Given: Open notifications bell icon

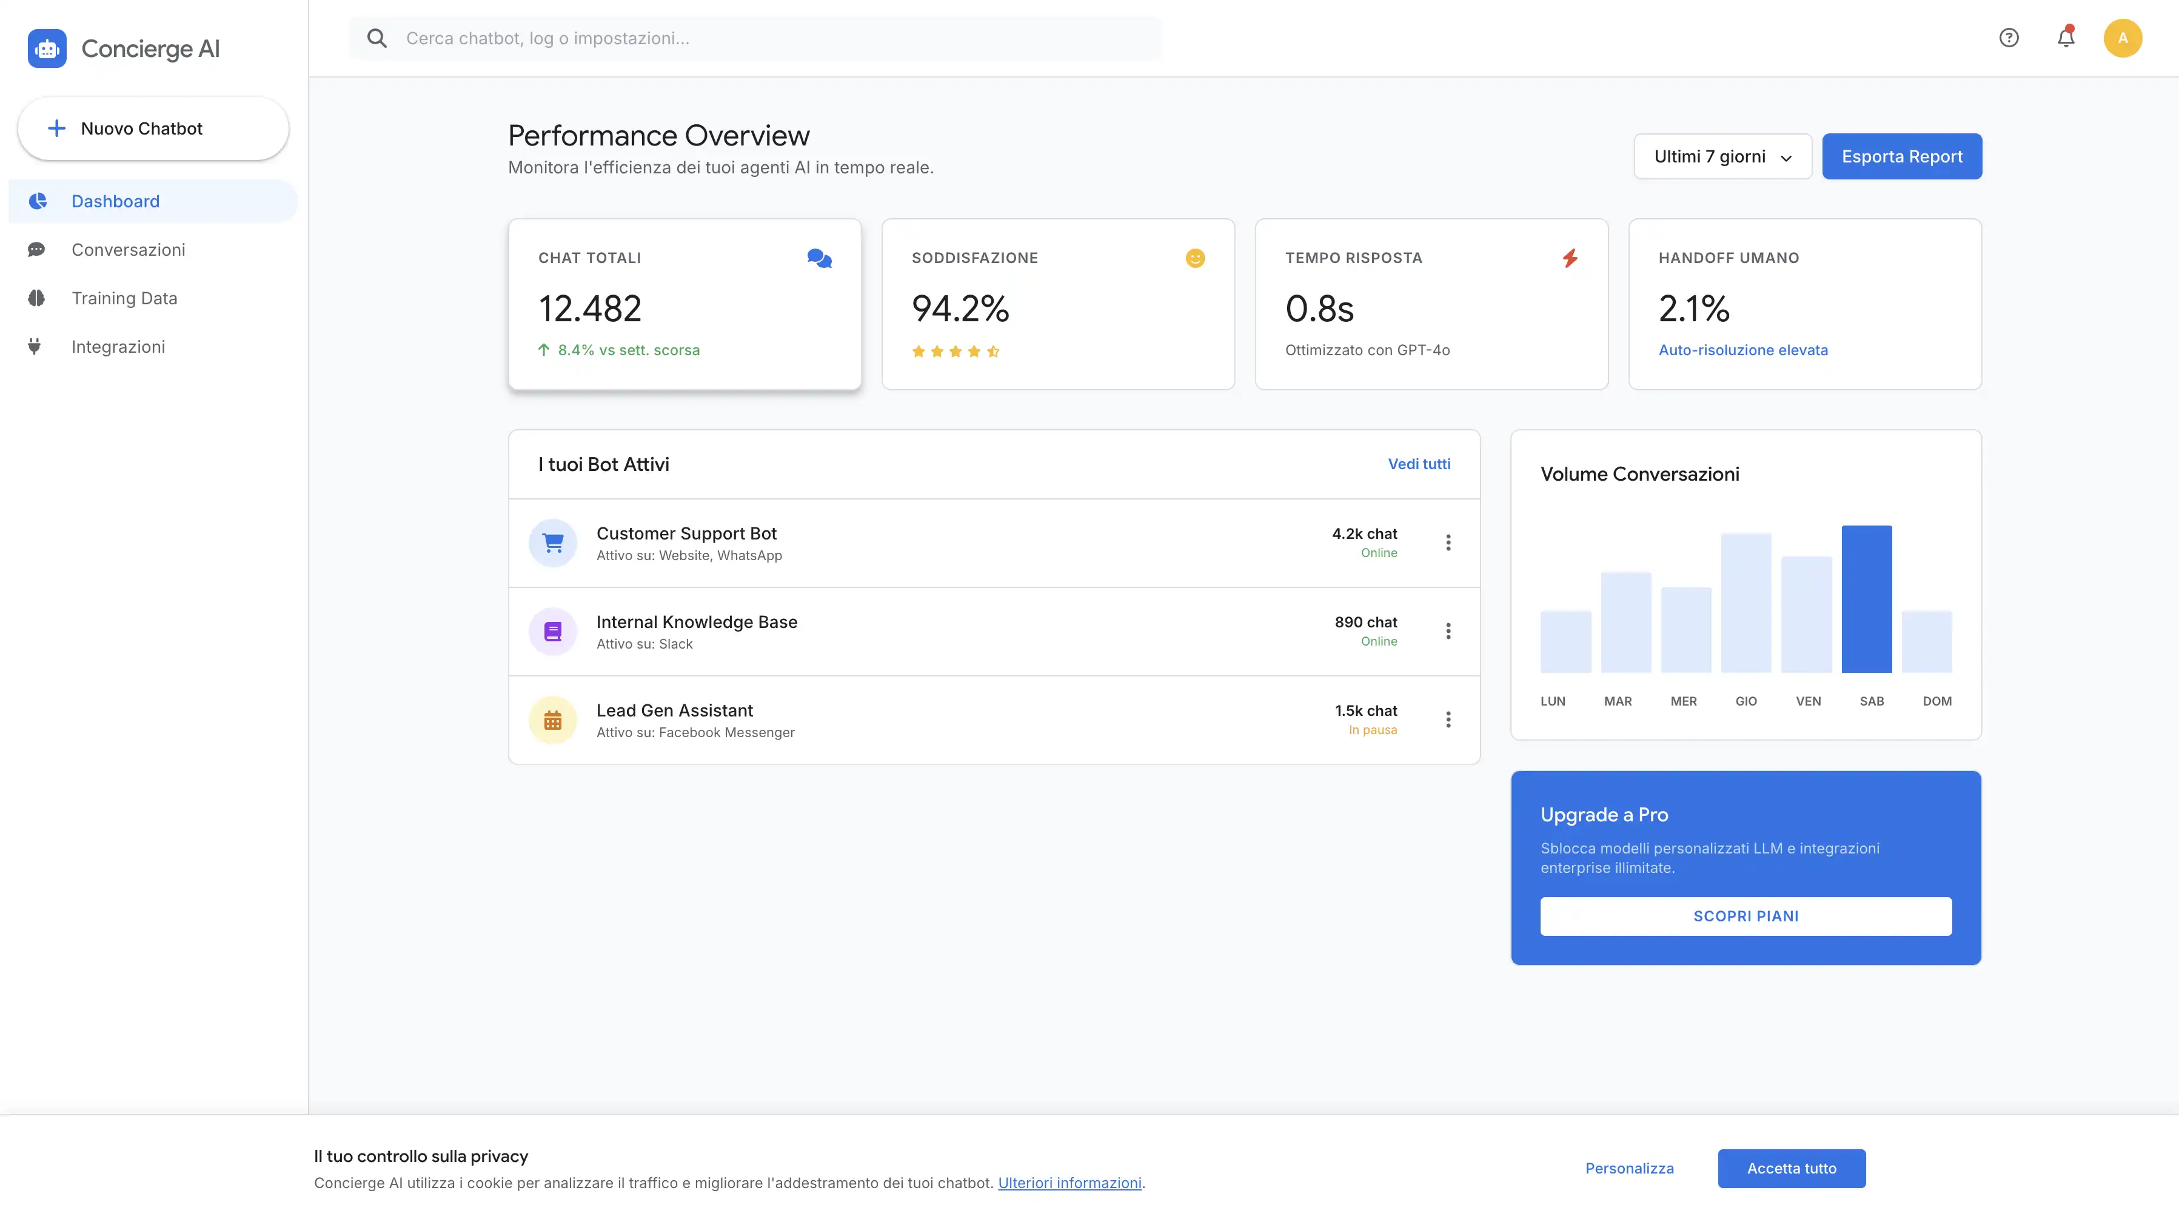Looking at the screenshot, I should coord(2066,38).
